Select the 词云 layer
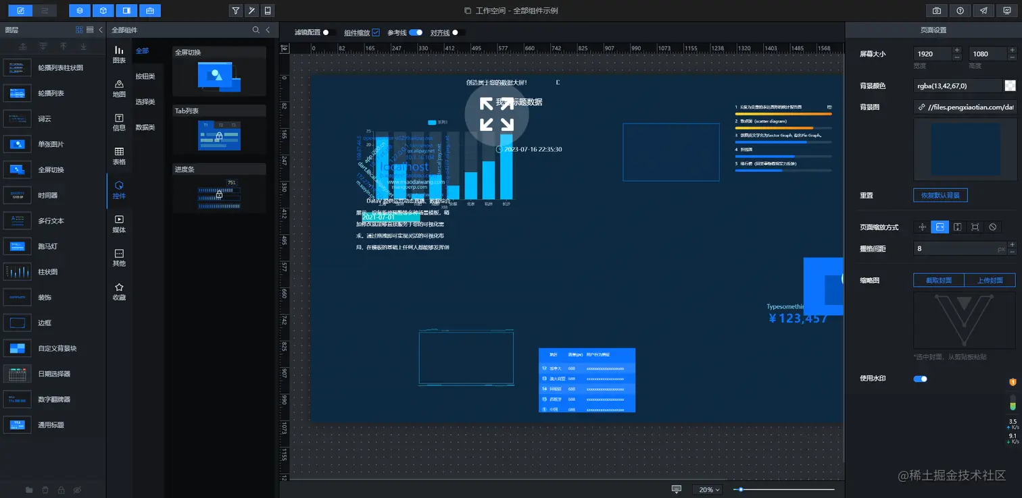Viewport: 1022px width, 498px height. click(x=53, y=119)
